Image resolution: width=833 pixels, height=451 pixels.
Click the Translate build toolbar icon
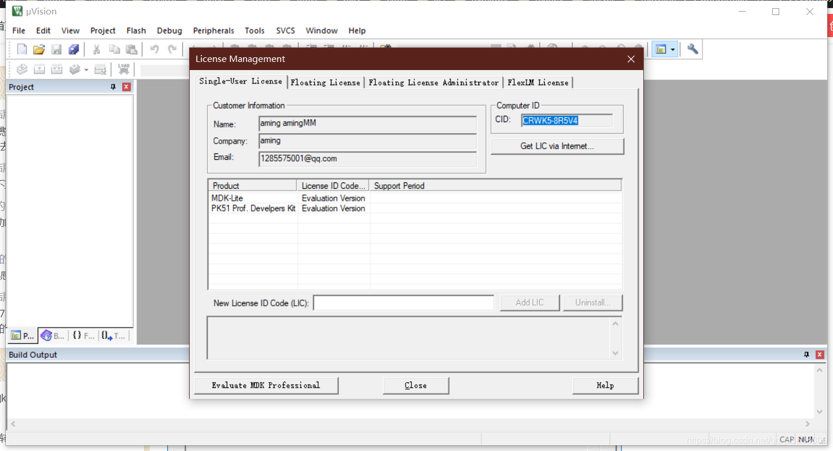coord(21,69)
